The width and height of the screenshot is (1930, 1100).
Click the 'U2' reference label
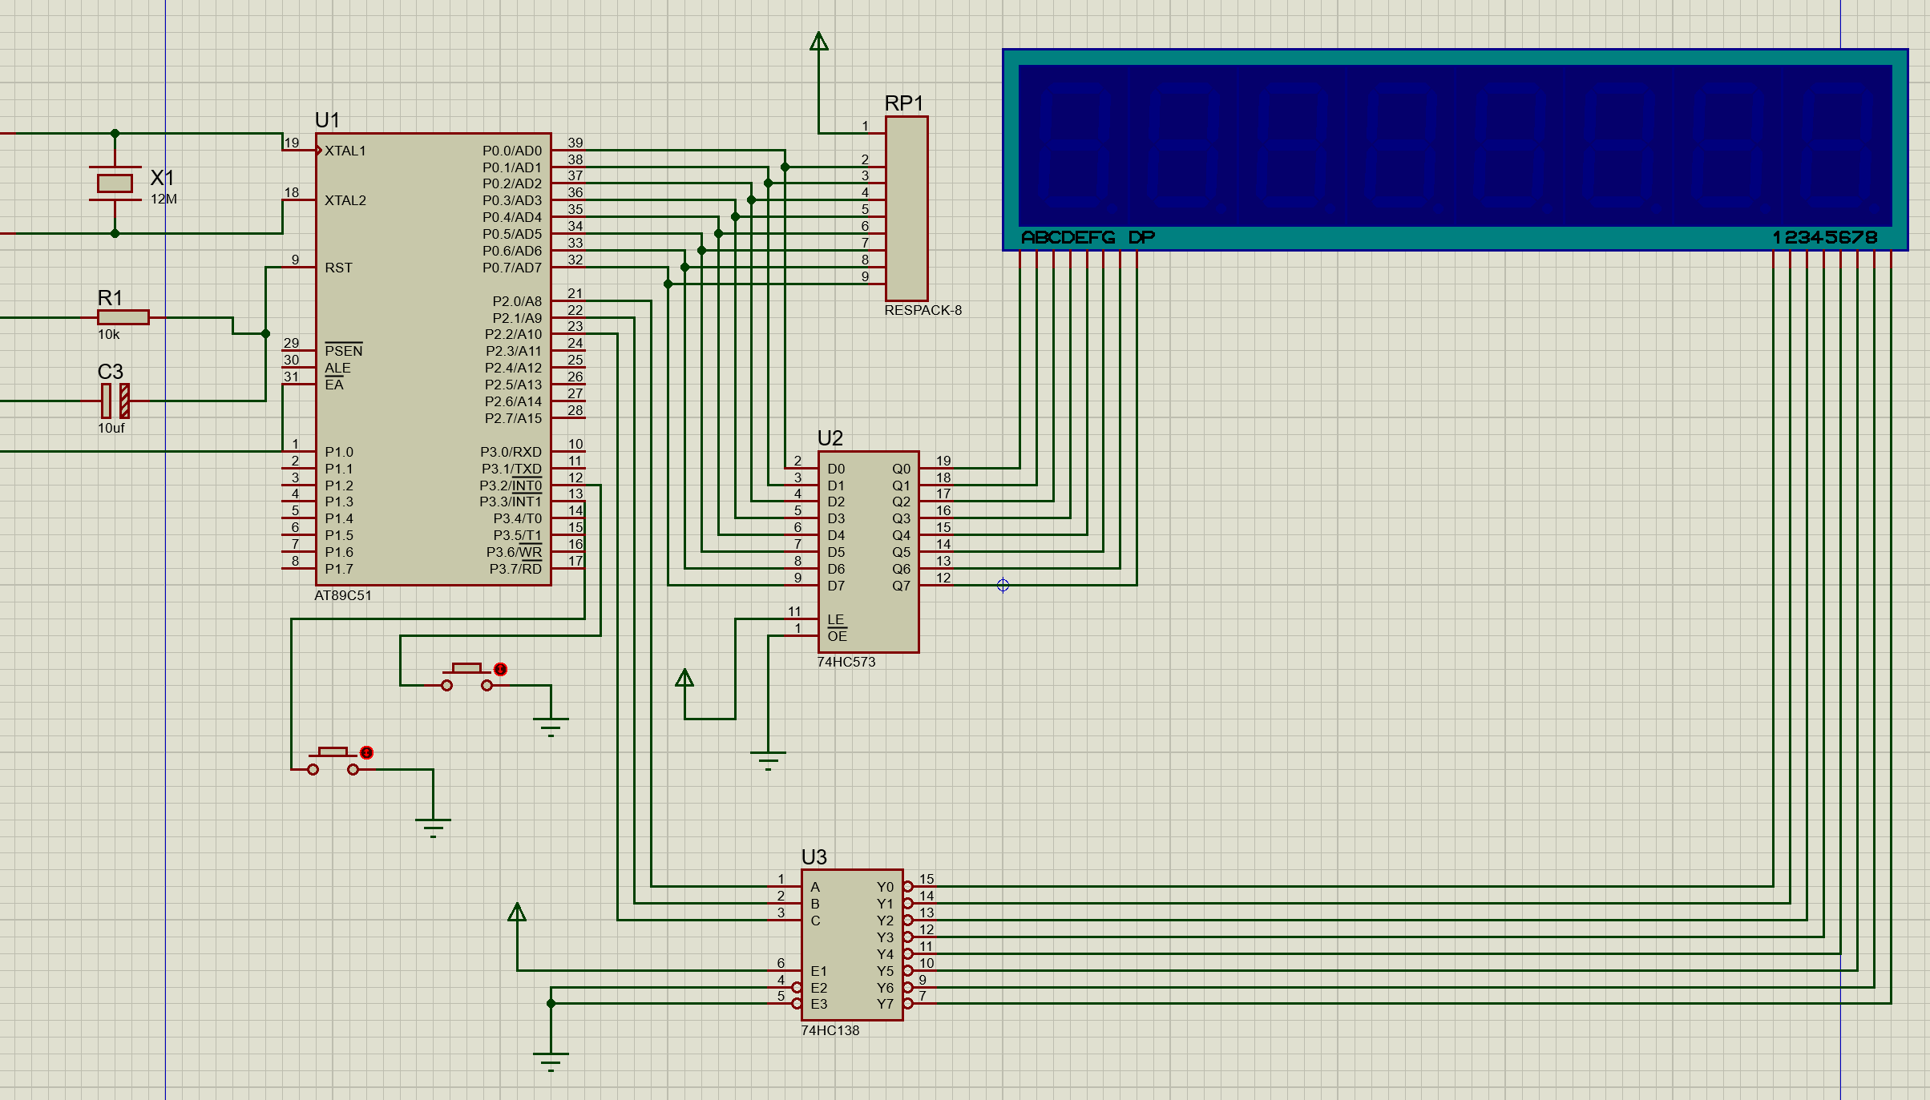tap(830, 438)
